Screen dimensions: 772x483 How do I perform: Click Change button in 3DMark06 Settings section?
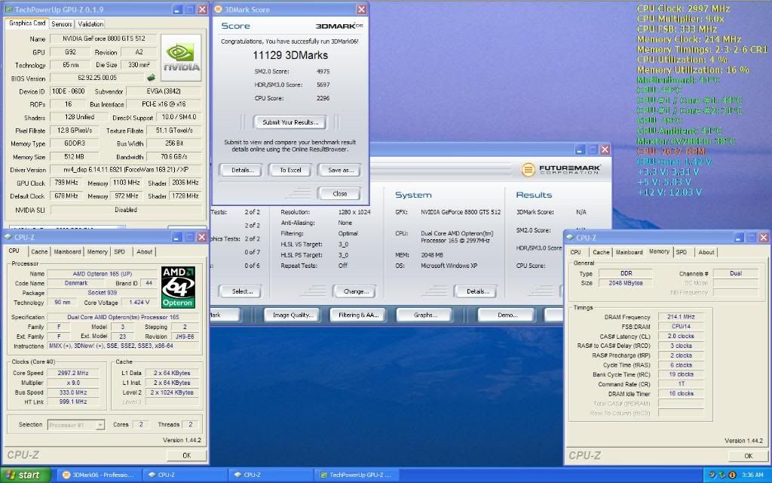[x=356, y=291]
